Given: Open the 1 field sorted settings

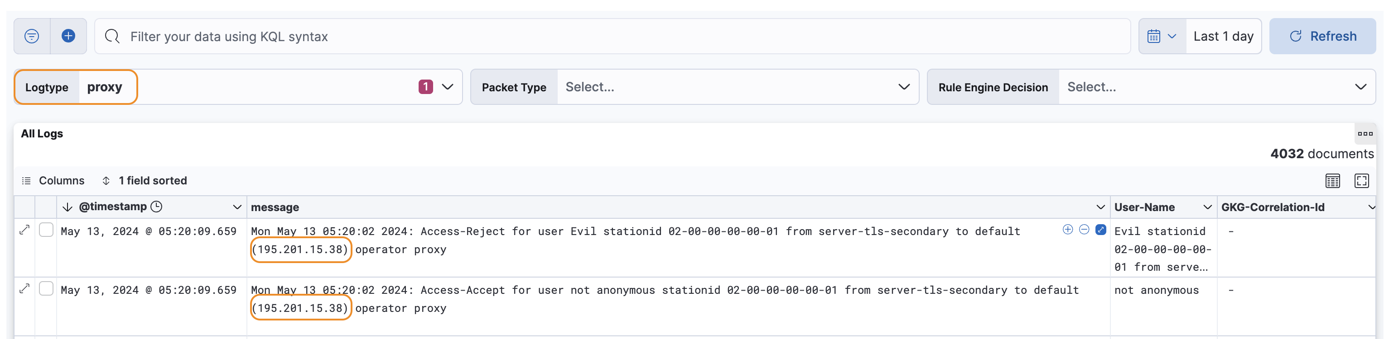Looking at the screenshot, I should tap(145, 181).
